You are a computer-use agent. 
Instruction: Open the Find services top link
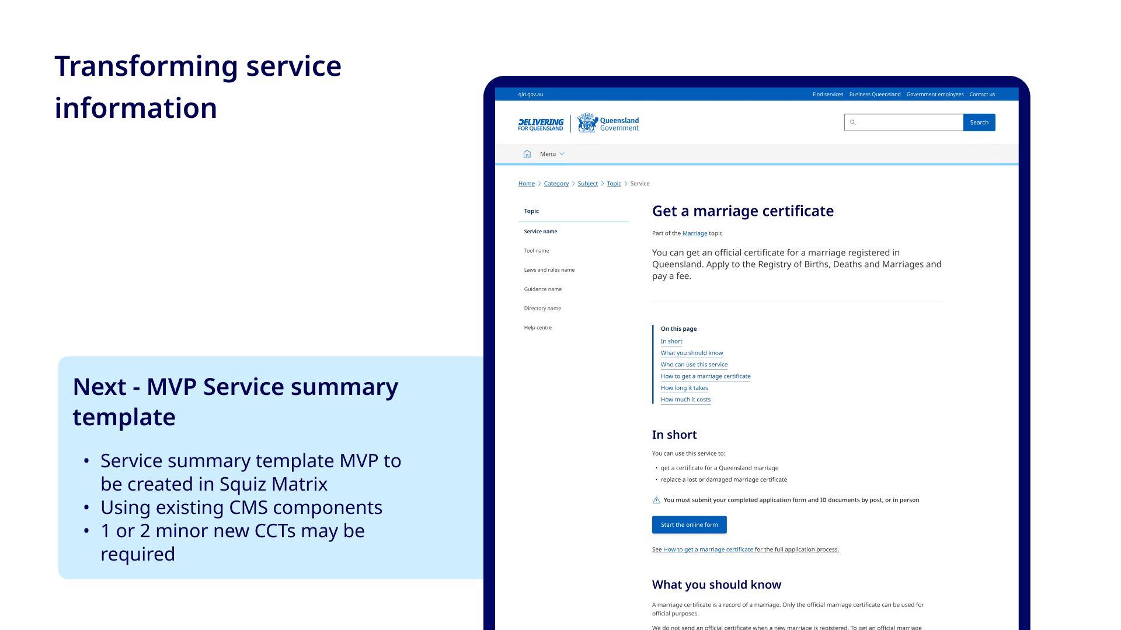click(827, 94)
